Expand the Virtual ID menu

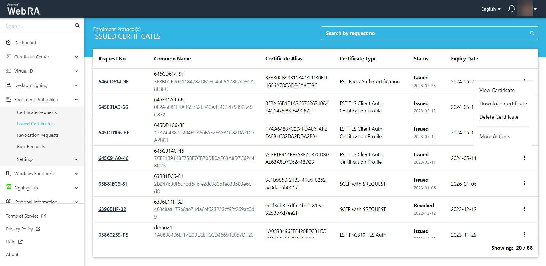(76, 71)
